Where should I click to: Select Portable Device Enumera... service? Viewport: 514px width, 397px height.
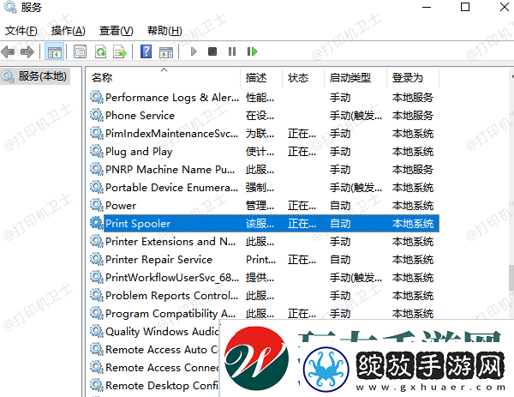click(x=264, y=187)
